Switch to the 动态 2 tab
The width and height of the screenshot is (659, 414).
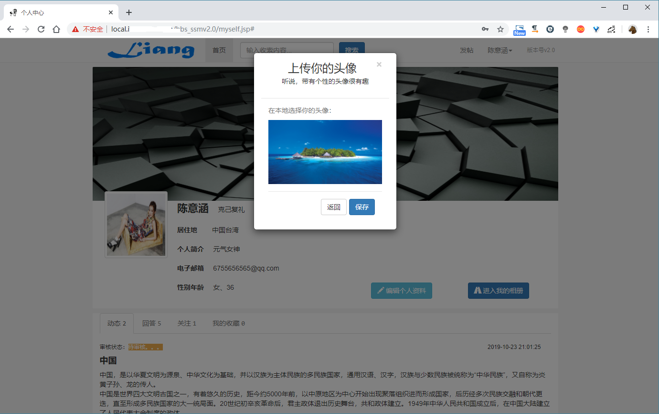[x=117, y=324]
